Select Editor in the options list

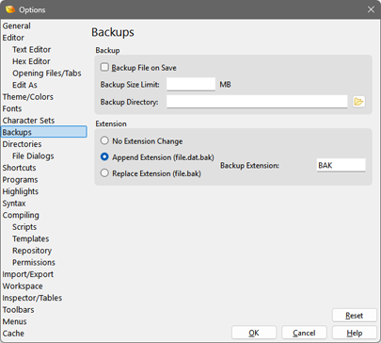pos(13,38)
